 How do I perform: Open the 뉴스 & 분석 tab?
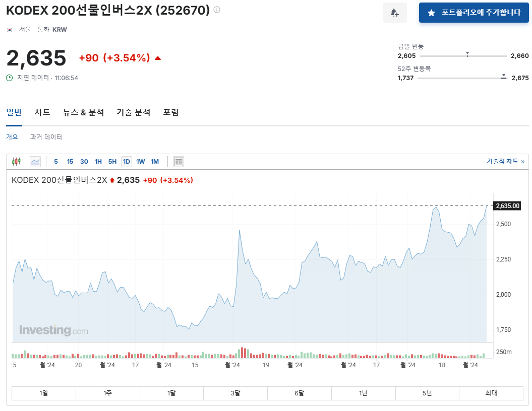click(84, 112)
